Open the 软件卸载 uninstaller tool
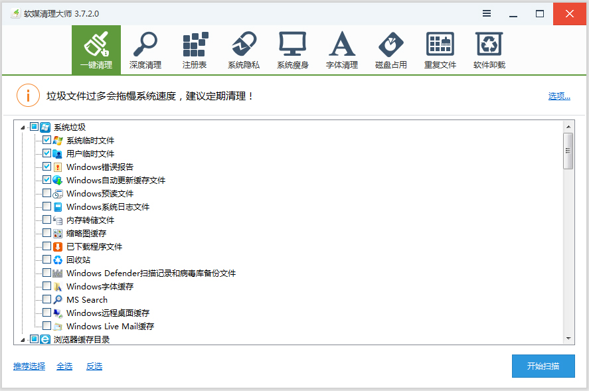 [x=489, y=50]
